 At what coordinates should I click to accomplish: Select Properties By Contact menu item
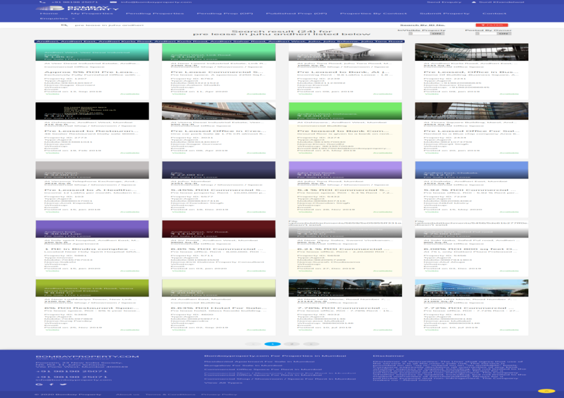(x=374, y=13)
